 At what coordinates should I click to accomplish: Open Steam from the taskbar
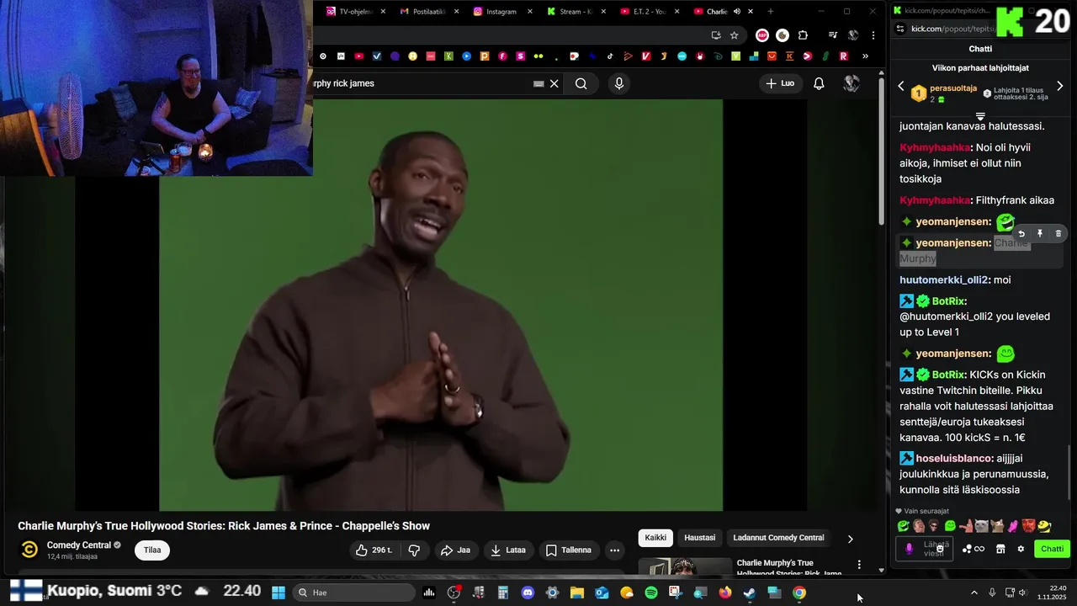[749, 593]
